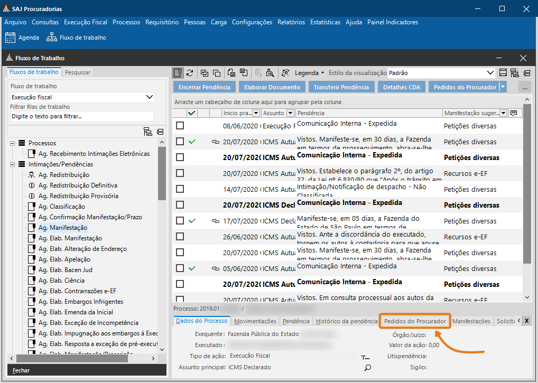Screen dimensions: 538x383
Task: Click the magnifier icon next to ICMS Declarado
Action: (368, 367)
